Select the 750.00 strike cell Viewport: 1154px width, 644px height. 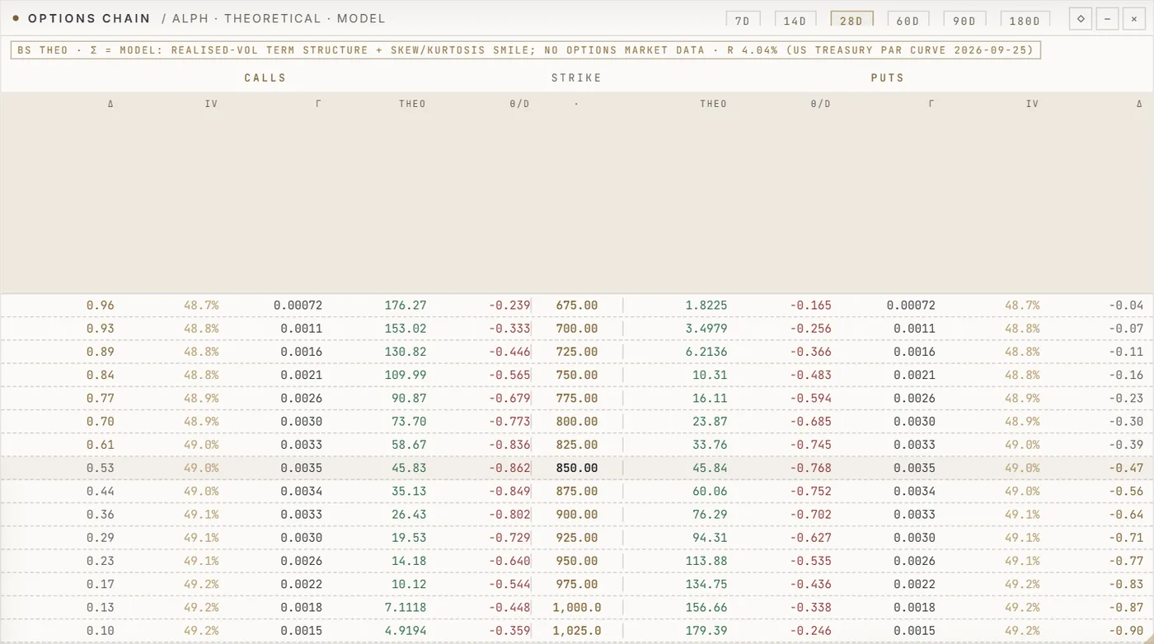point(576,375)
